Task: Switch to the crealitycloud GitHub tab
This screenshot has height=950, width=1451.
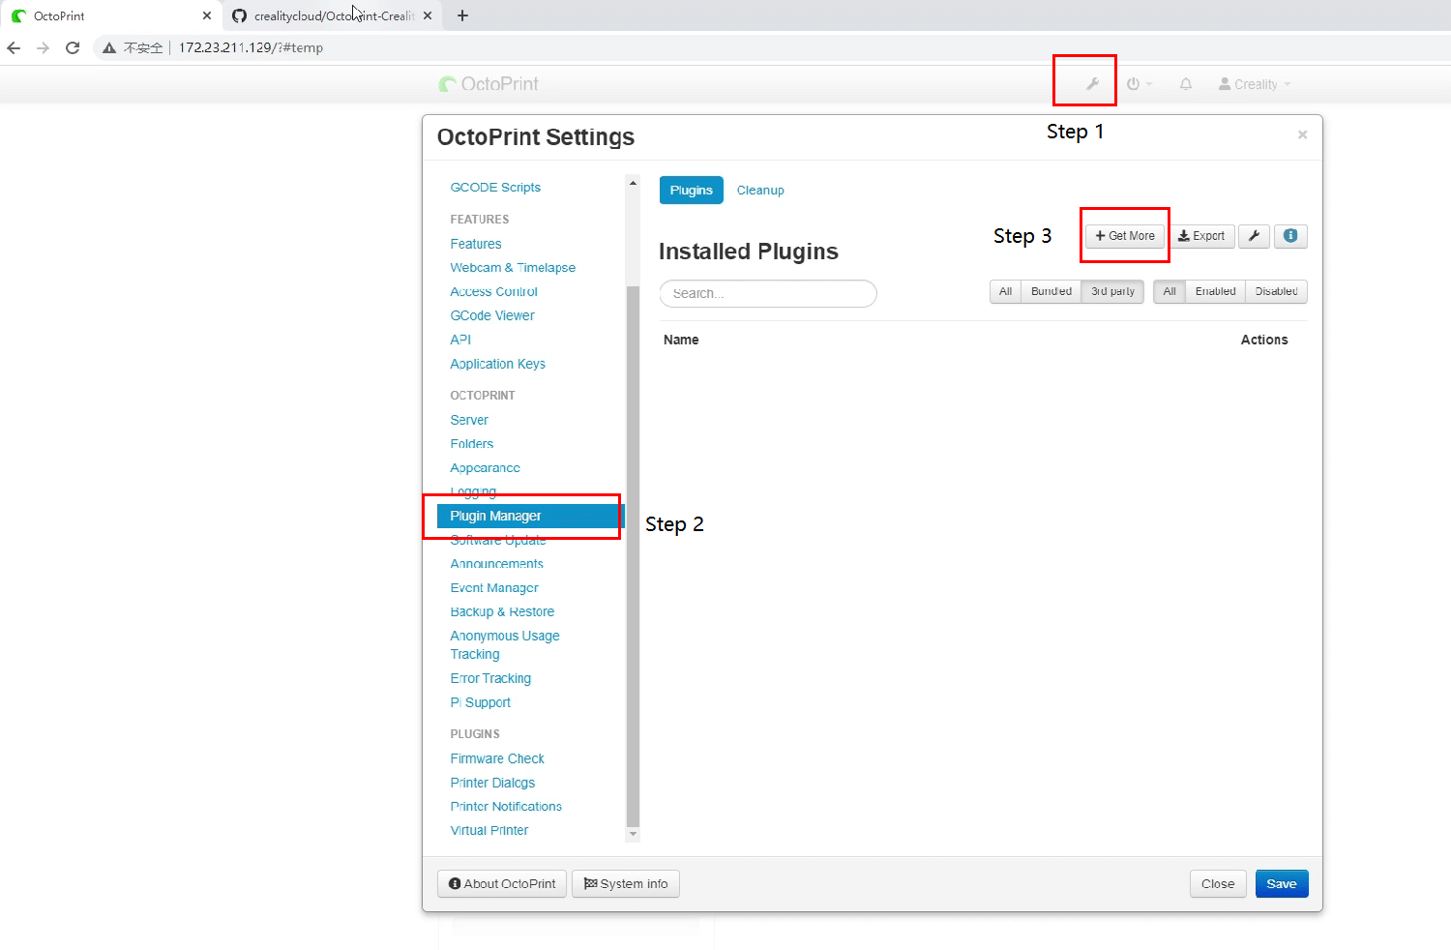Action: click(x=332, y=15)
